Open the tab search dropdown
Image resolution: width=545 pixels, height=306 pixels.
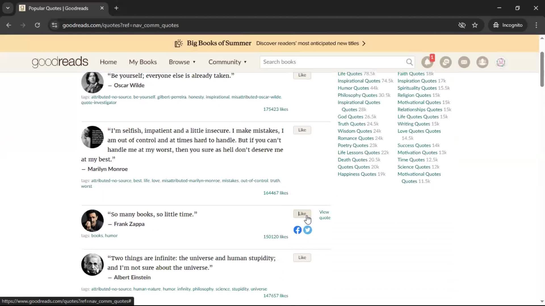(8, 8)
